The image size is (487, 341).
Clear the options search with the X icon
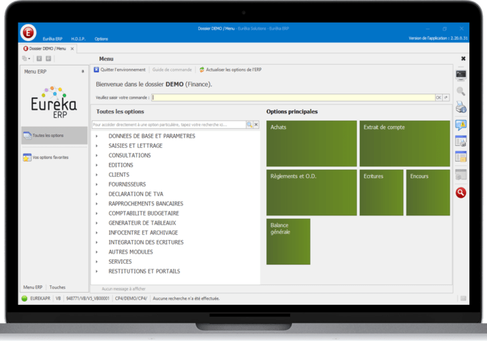coord(256,125)
